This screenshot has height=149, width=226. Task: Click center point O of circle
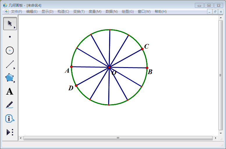pyautogui.click(x=109, y=67)
